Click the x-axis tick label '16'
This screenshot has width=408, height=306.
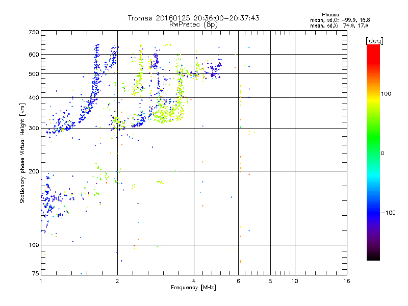347,281
